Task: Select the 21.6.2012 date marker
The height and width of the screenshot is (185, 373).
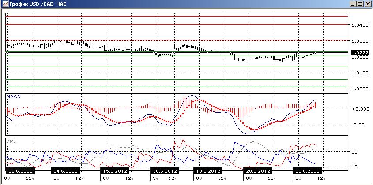Action: (x=307, y=171)
